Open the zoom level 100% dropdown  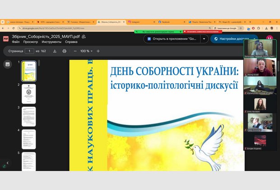point(86,51)
